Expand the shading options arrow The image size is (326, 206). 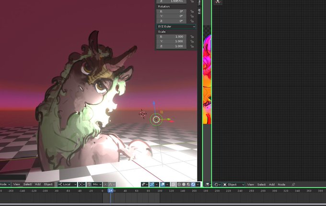click(x=198, y=184)
